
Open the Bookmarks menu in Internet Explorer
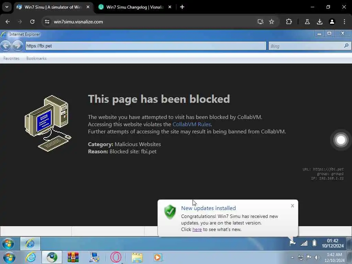click(x=36, y=58)
